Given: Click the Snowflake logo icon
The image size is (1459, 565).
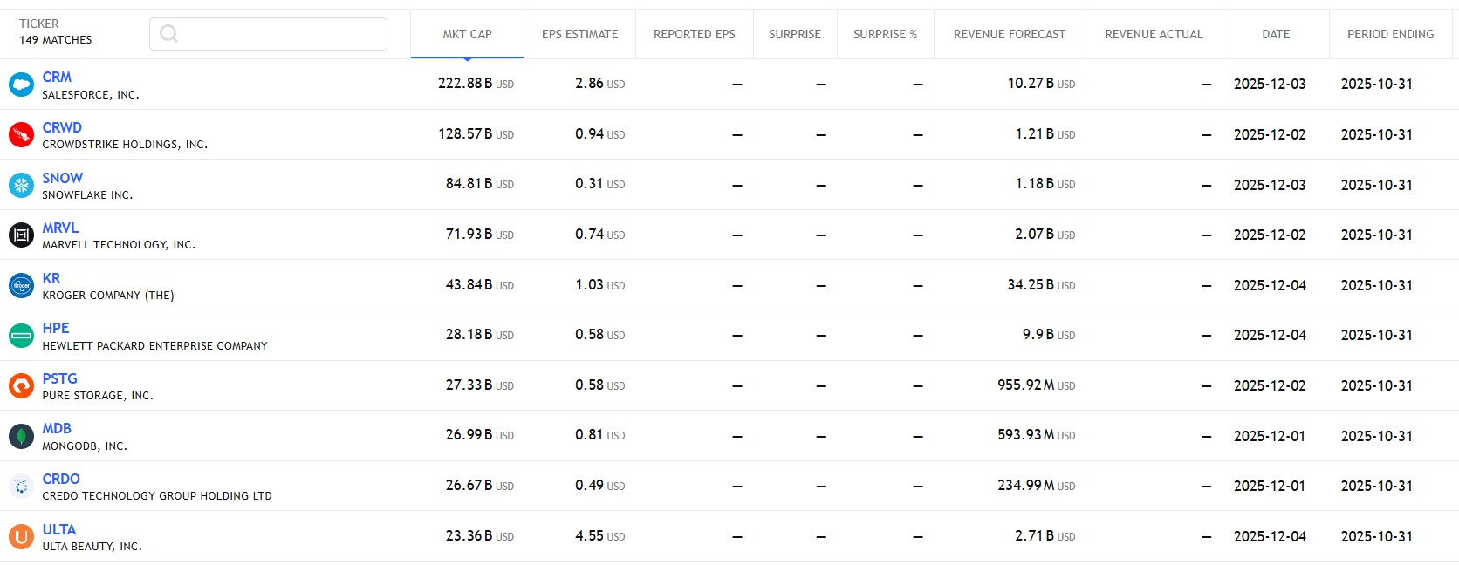Looking at the screenshot, I should (21, 185).
